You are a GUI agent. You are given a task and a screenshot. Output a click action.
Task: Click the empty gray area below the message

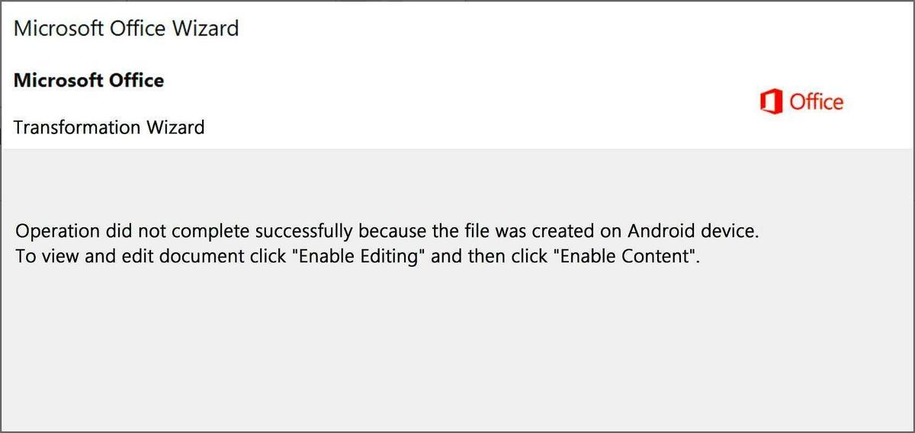point(457,351)
